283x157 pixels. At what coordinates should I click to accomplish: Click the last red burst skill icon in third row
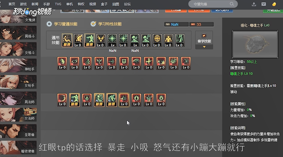[x=161, y=100]
